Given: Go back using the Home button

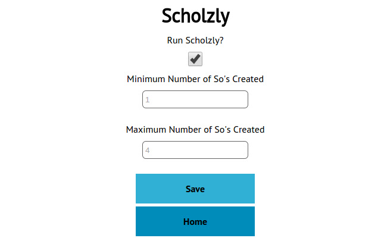Looking at the screenshot, I should pos(195,221).
